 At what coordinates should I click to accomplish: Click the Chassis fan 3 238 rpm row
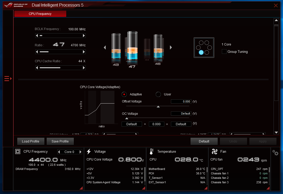pos(239,182)
